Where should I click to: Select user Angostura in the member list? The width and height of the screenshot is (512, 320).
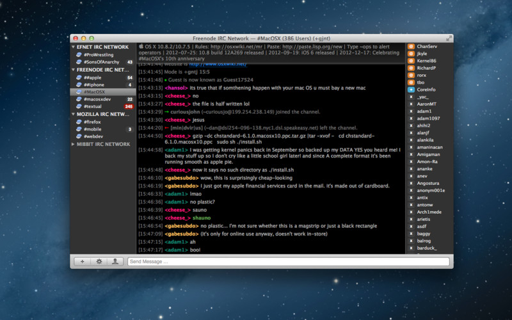point(429,183)
